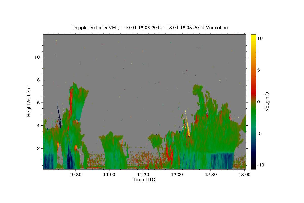Image resolution: width=304 pixels, height=203 pixels.
Task: Click the 'VELg m/s' colorbar label
Action: [267, 101]
